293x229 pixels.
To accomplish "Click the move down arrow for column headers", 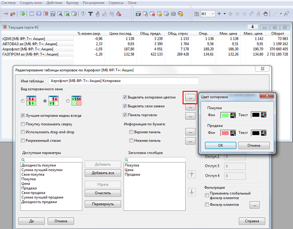I will tap(191, 192).
